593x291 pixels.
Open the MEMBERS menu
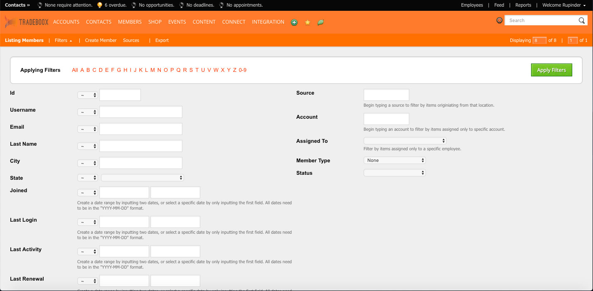130,22
